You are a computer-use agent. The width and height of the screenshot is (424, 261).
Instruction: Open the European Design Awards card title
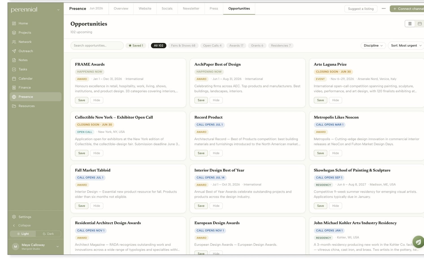pyautogui.click(x=217, y=223)
